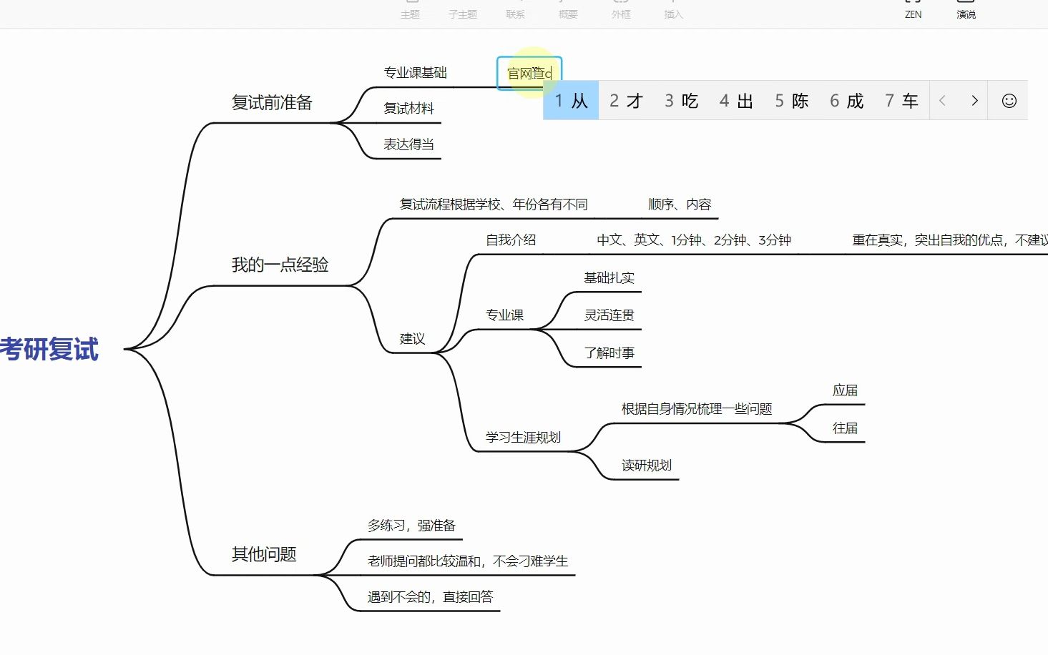The height and width of the screenshot is (655, 1048).
Task: Select the 复试材料 subtopic
Action: [x=408, y=109]
